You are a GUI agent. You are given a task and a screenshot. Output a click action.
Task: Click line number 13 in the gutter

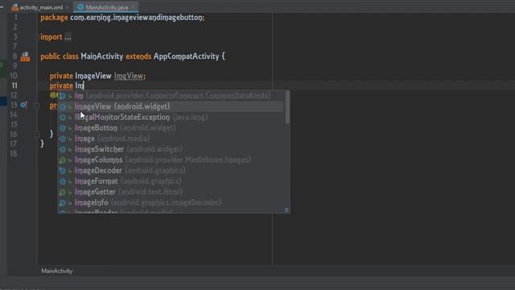coord(14,105)
